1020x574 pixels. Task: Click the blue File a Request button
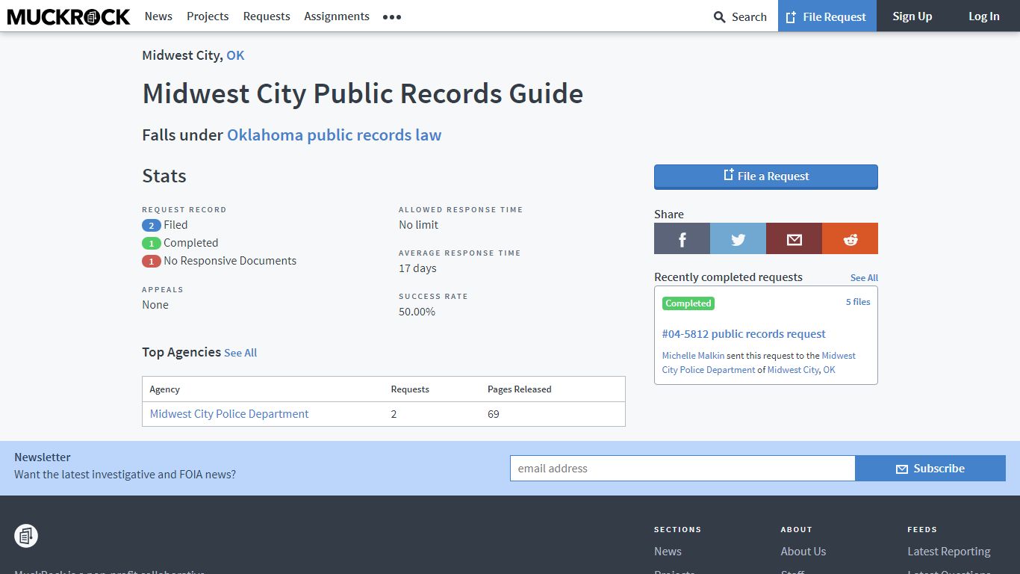[x=766, y=176]
